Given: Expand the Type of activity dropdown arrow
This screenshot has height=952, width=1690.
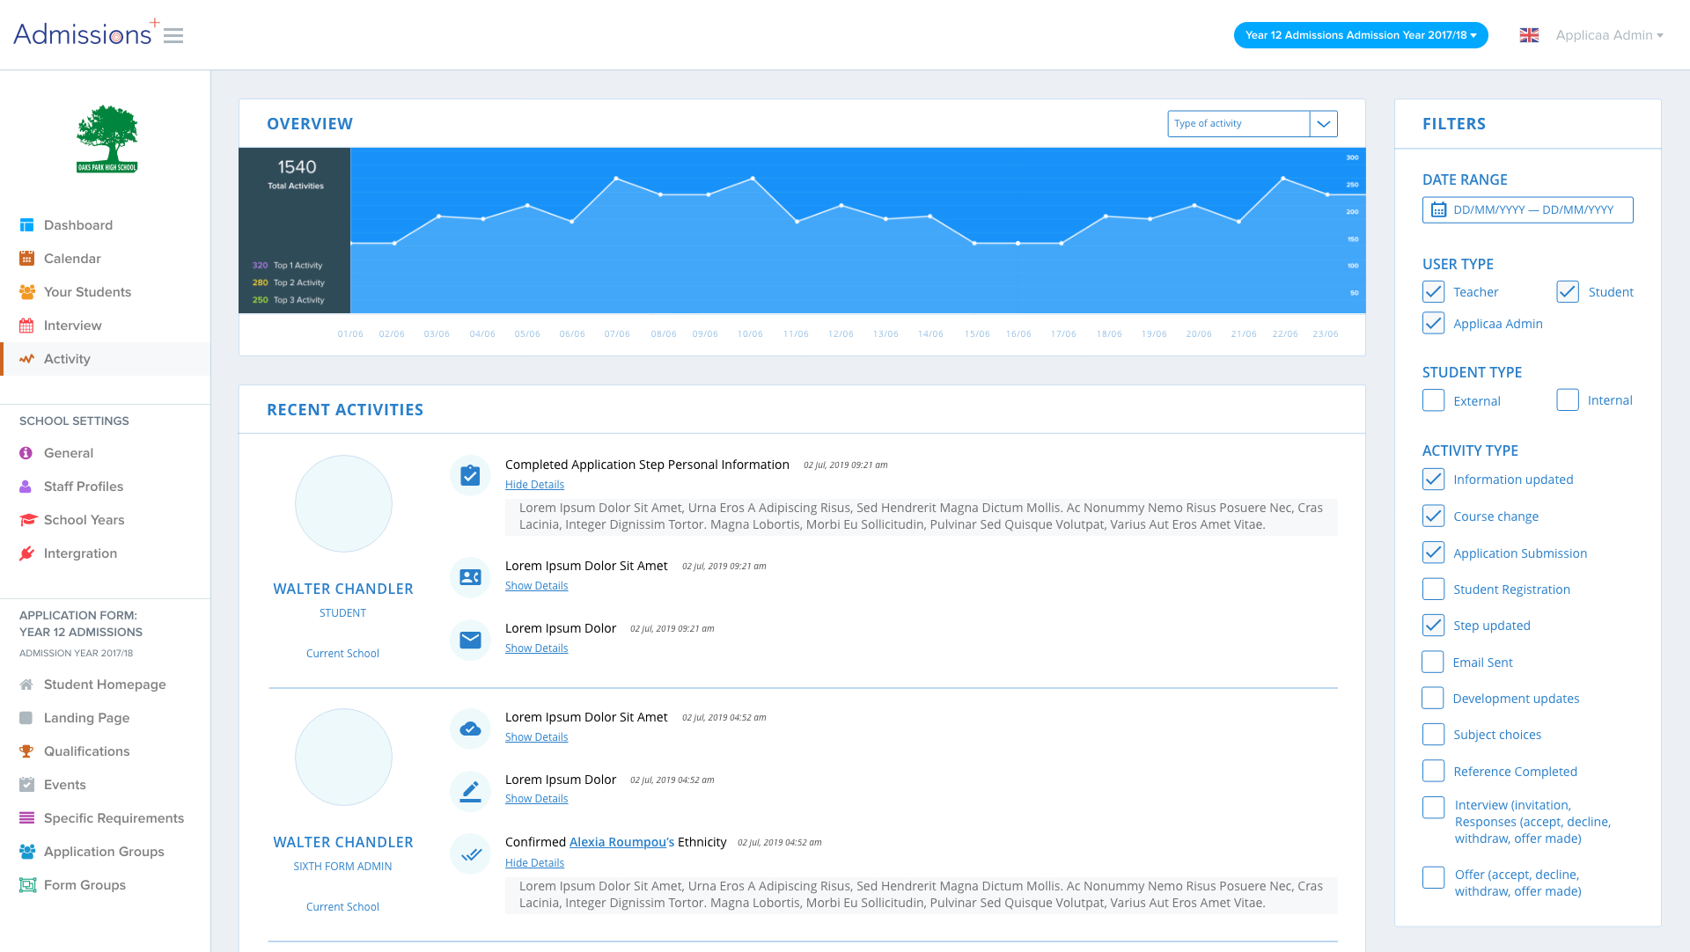Looking at the screenshot, I should click(x=1323, y=124).
